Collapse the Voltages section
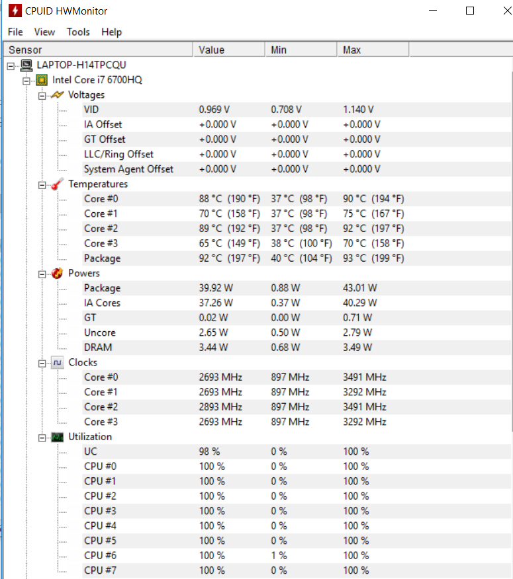Viewport: 513px width, 579px height. 42,96
